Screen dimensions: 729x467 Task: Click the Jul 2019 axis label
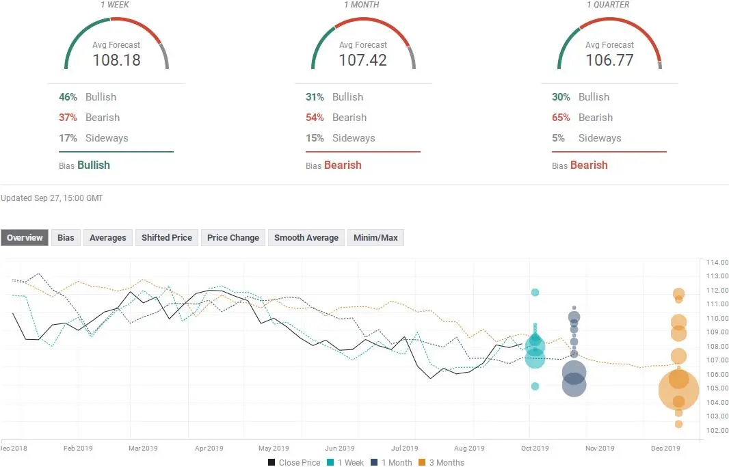coord(404,448)
